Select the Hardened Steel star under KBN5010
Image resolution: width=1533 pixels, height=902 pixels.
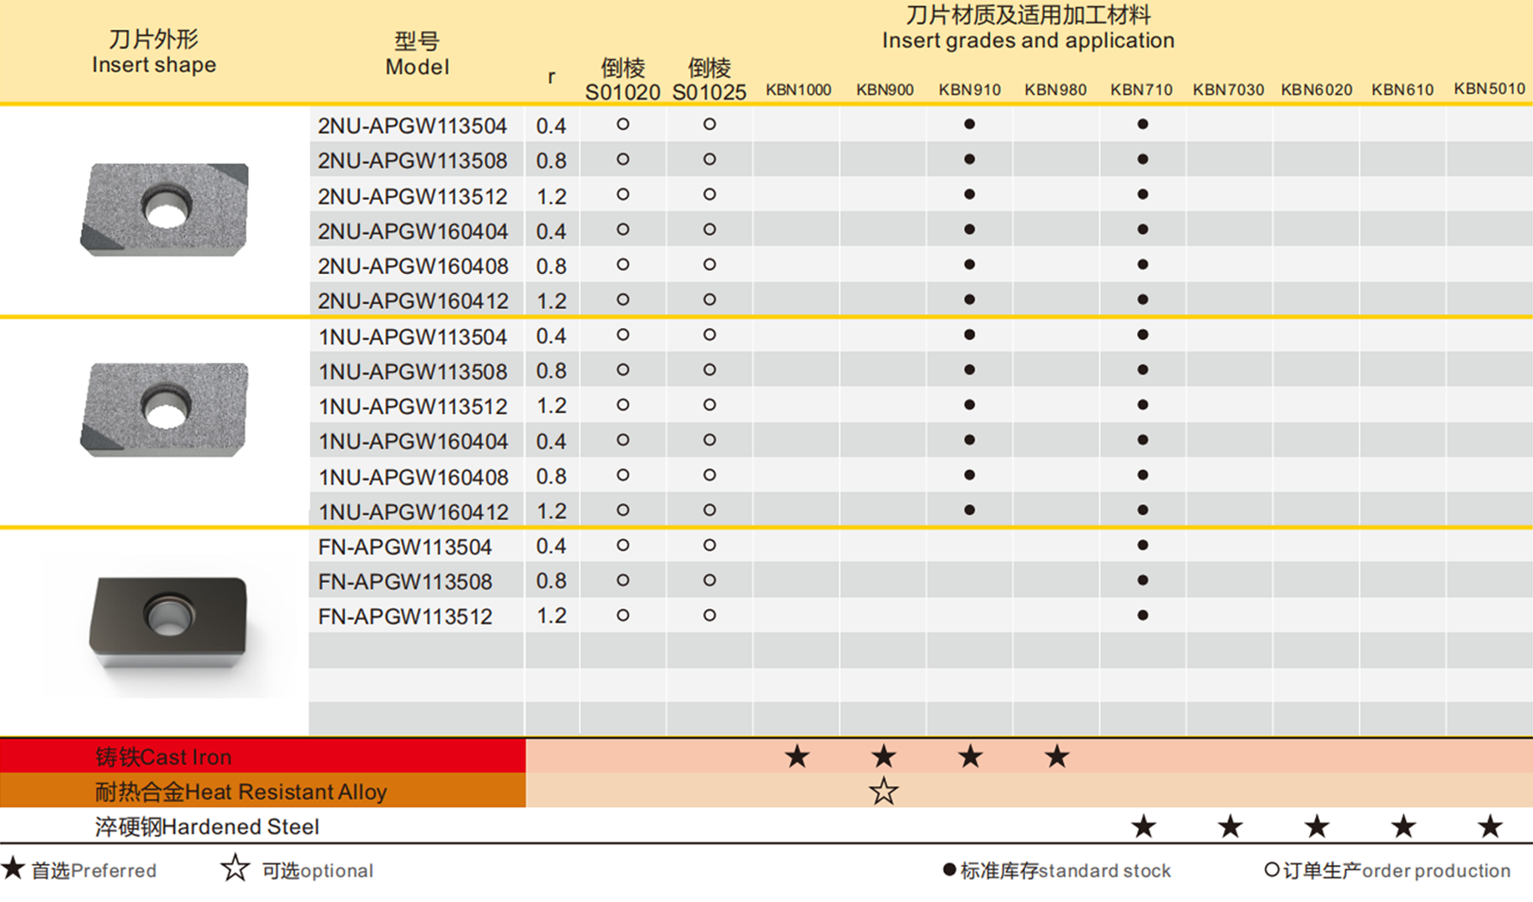[x=1490, y=827]
